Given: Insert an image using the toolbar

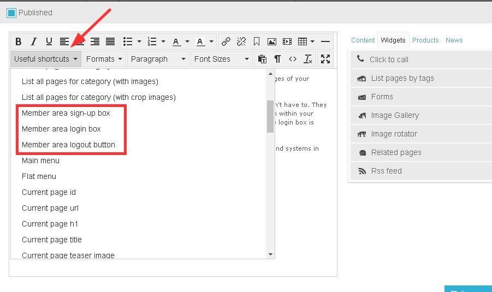Looking at the screenshot, I should 271,41.
